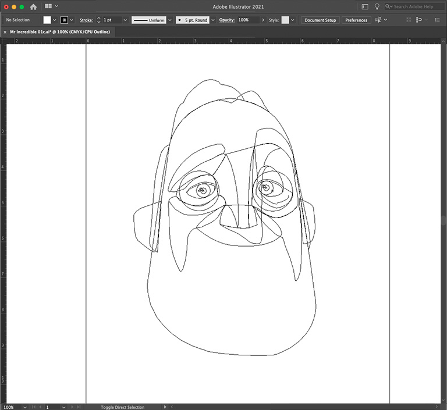Click the zoom level 100% field
The image size is (447, 410).
coord(12,407)
